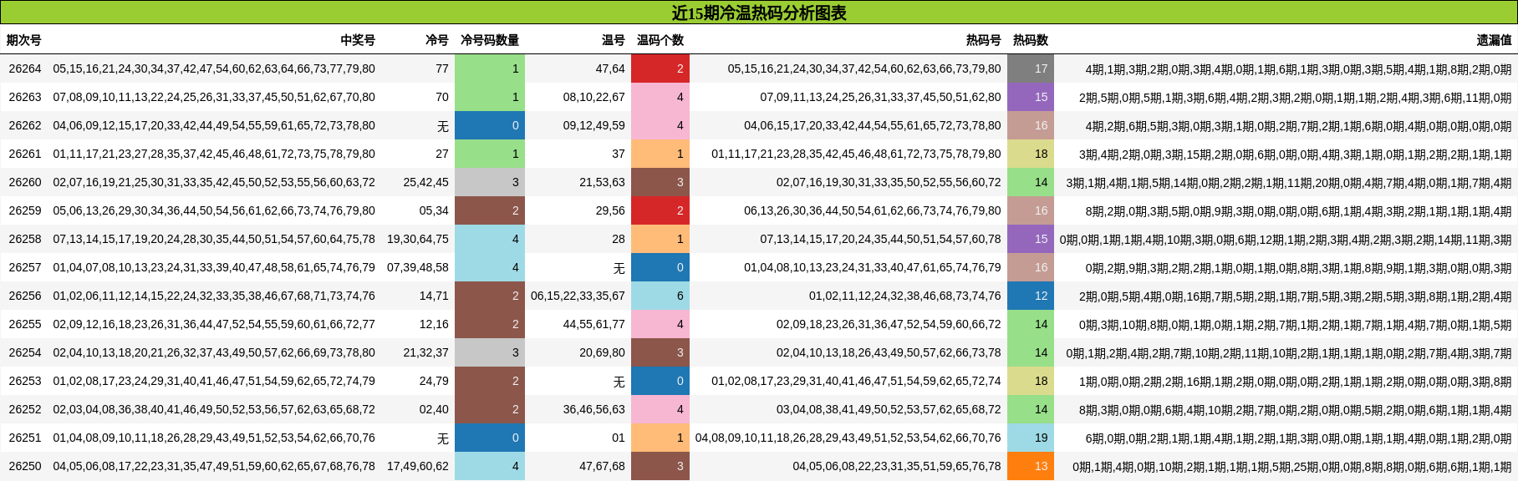Click the 热码数 column header
The width and height of the screenshot is (1518, 481).
[1031, 40]
